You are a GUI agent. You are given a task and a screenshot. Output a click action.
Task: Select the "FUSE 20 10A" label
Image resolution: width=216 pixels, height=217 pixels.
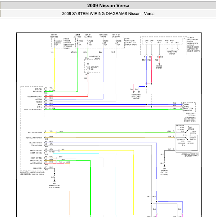click(x=106, y=43)
